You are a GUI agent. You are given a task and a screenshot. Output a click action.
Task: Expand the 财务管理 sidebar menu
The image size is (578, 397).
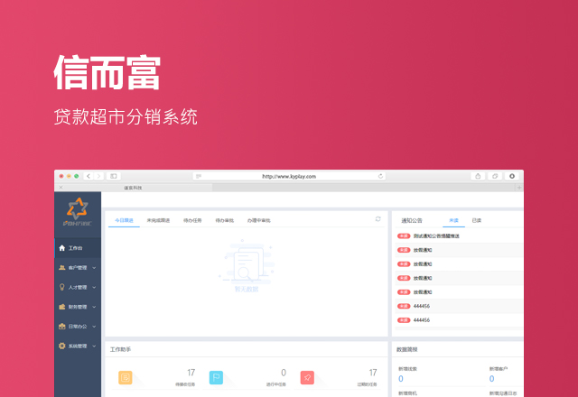(x=78, y=307)
